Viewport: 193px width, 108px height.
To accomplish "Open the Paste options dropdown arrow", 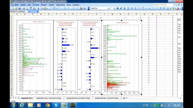I will (x=48, y=8).
